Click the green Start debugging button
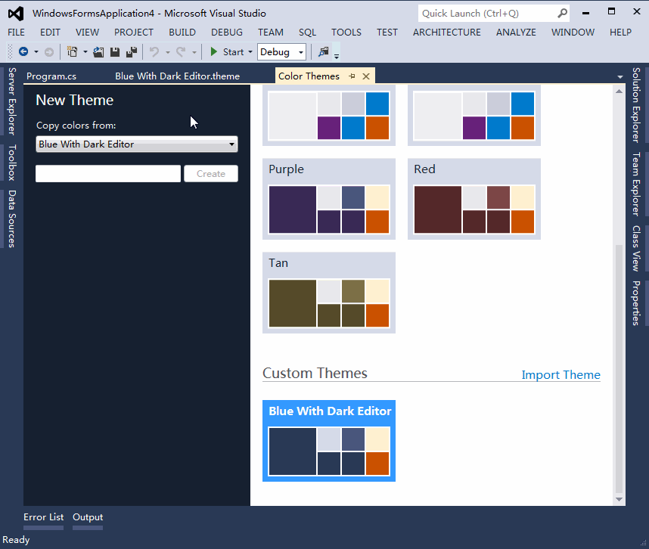Image resolution: width=649 pixels, height=549 pixels. [227, 51]
